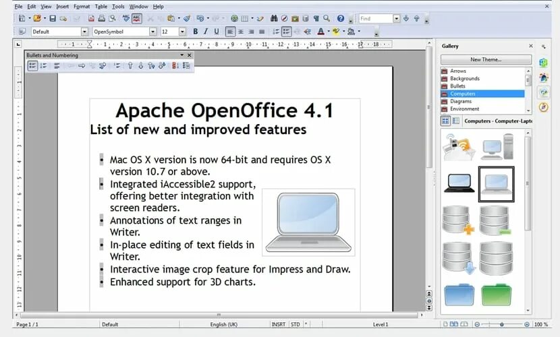
Task: Click the Insert Table grid icon
Action: [245, 19]
